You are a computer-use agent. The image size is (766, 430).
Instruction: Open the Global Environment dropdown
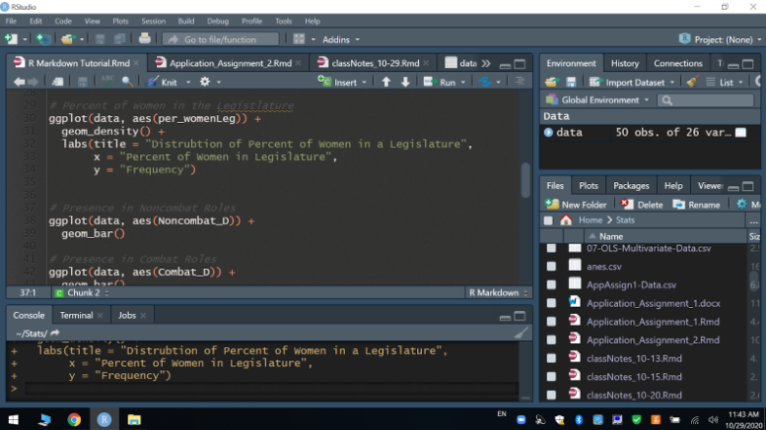598,100
